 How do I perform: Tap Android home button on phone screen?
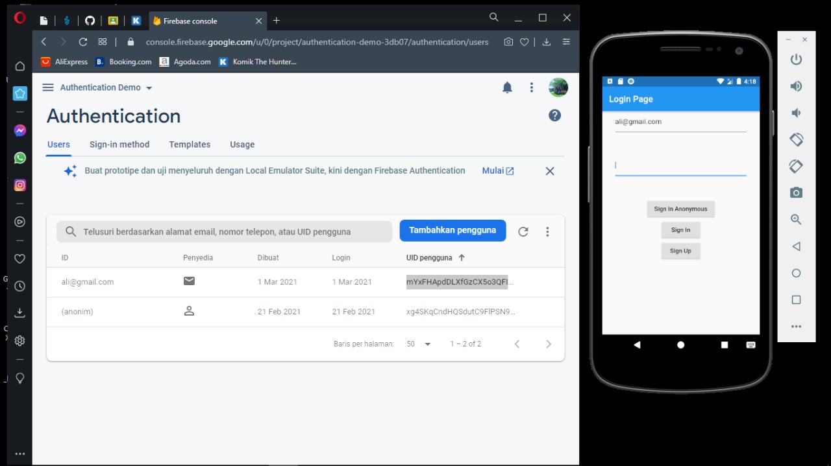click(x=680, y=345)
